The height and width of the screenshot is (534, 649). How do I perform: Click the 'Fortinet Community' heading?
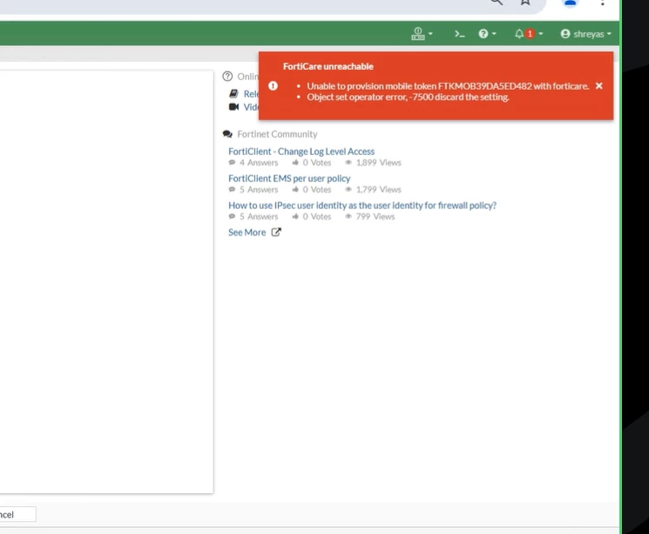277,134
